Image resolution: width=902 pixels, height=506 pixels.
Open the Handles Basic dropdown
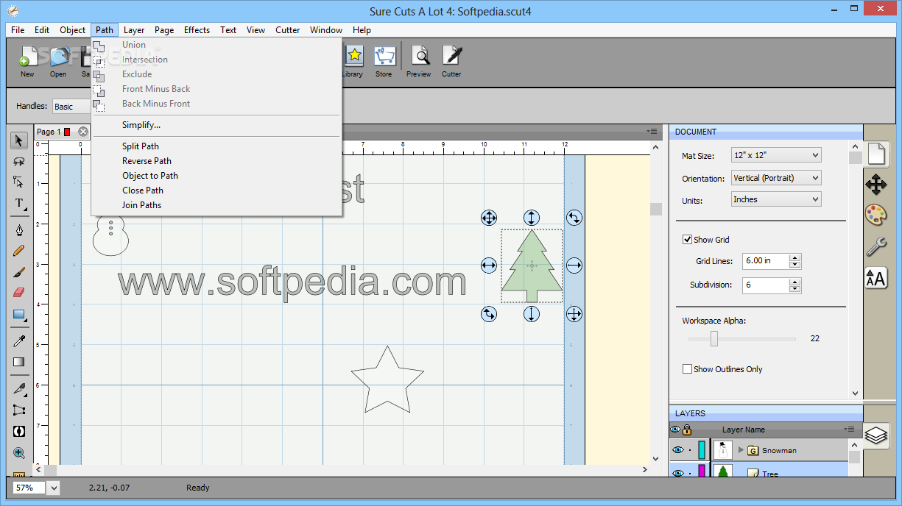coord(71,107)
